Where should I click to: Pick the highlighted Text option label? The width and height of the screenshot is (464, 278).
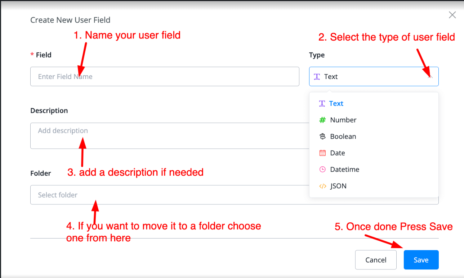click(336, 103)
